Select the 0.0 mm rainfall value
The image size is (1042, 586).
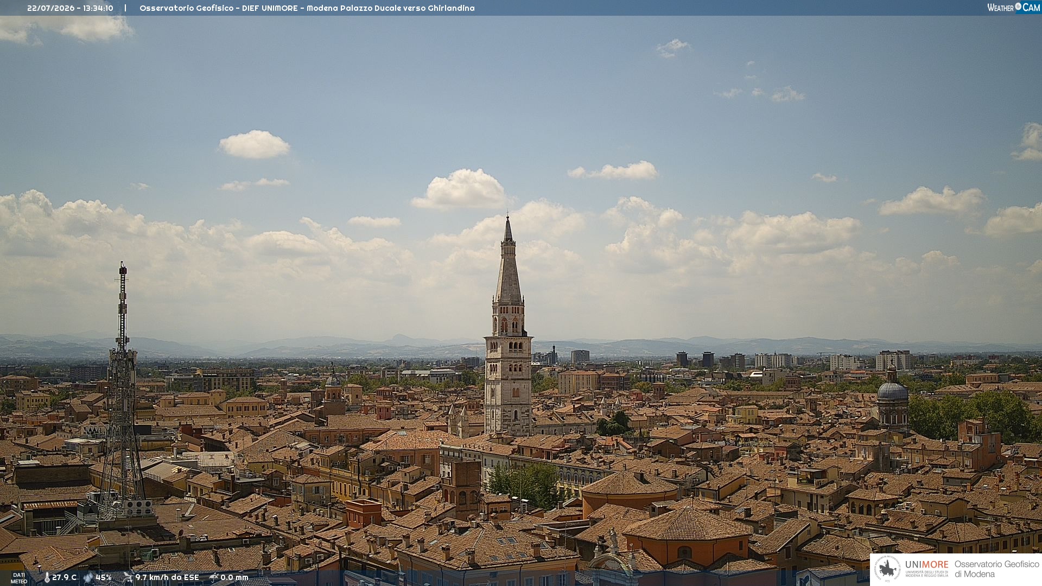tap(234, 577)
